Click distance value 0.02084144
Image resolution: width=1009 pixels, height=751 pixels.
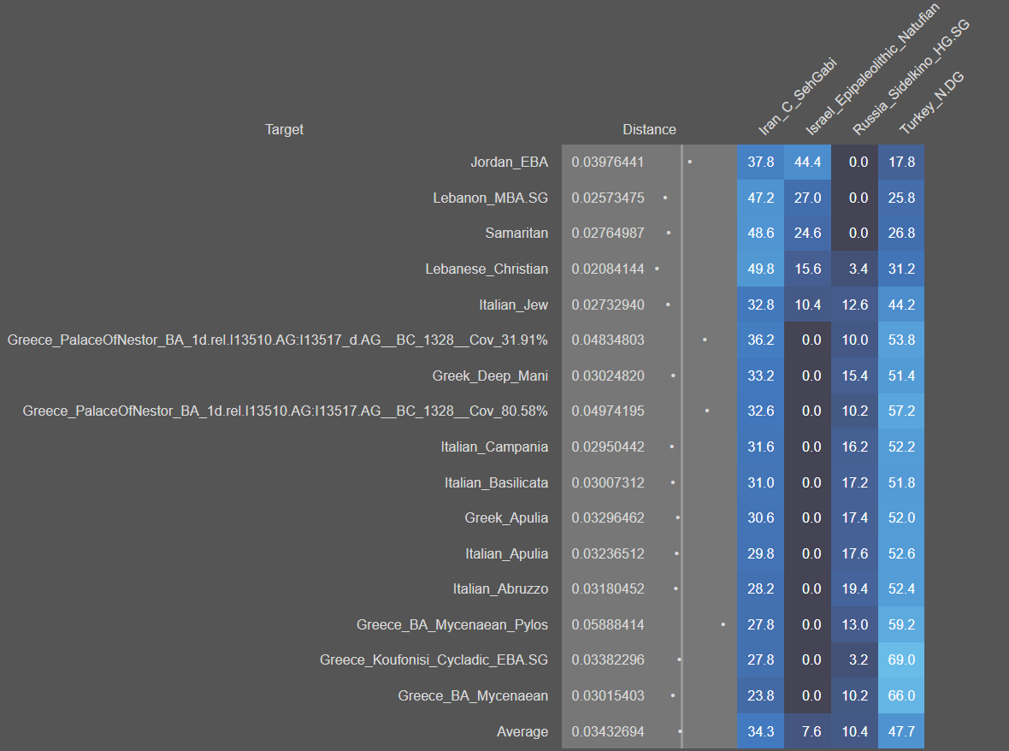(x=607, y=269)
